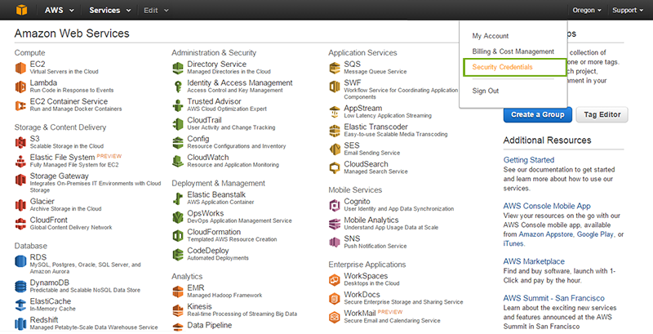Select the S3 storage icon
This screenshot has height=334, width=653.
coord(21,143)
